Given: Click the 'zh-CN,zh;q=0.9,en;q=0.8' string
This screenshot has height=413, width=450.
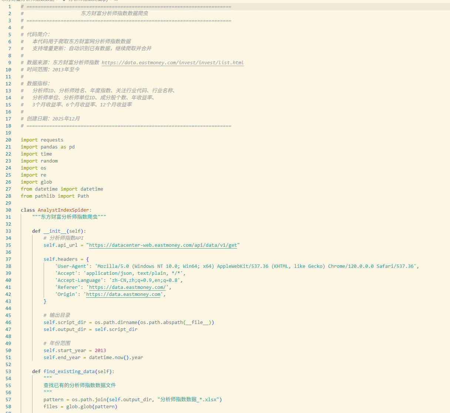Looking at the screenshot, I should (x=145, y=280).
